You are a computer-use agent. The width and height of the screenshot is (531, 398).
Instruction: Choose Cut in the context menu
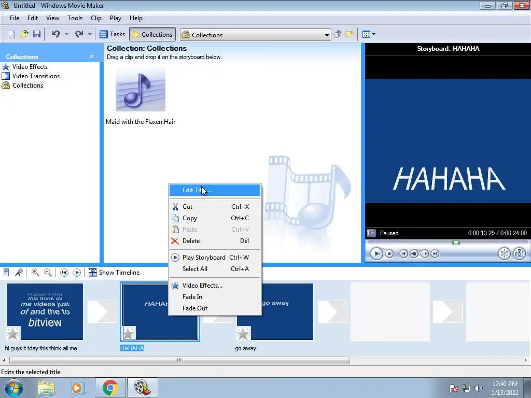pyautogui.click(x=215, y=207)
